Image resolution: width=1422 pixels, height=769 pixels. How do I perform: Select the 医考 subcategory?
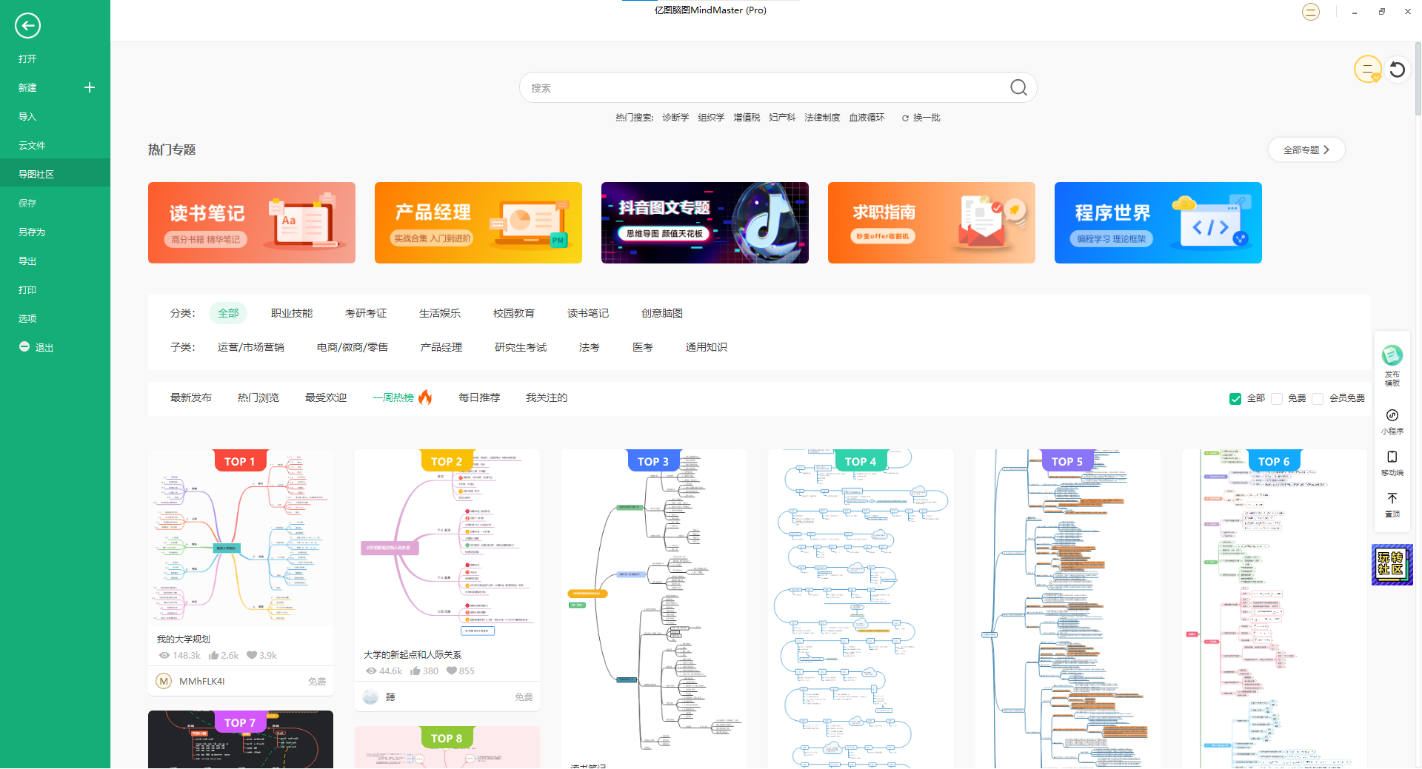(643, 347)
